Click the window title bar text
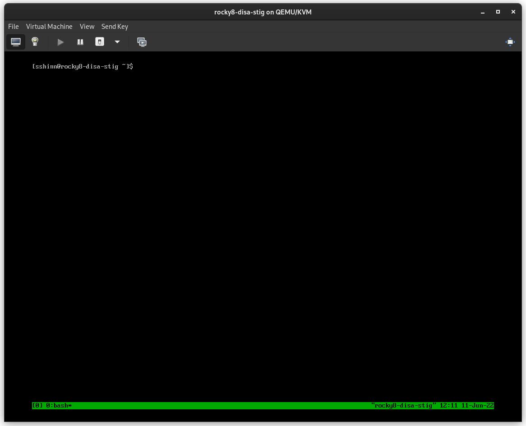Image resolution: width=526 pixels, height=426 pixels. 263,12
